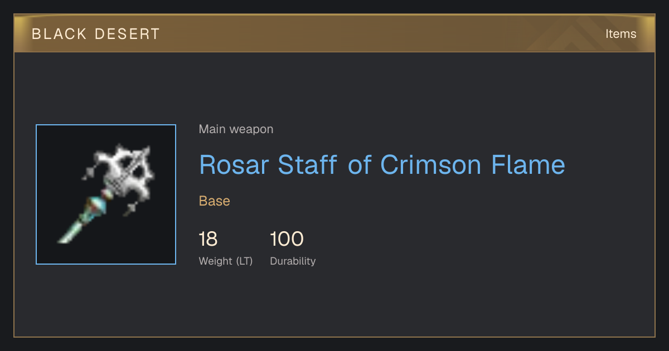The image size is (669, 351).
Task: Select the Rosar Staff of Crimson Flame title
Action: [382, 165]
